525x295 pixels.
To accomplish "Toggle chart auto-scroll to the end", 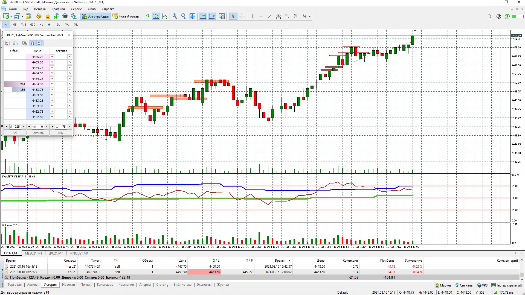I will pos(203,16).
